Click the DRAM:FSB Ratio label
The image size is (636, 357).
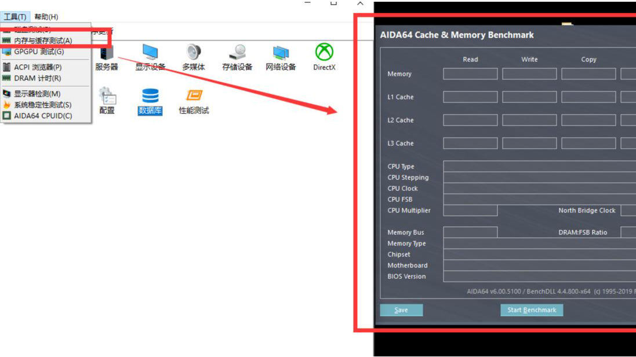(x=583, y=233)
